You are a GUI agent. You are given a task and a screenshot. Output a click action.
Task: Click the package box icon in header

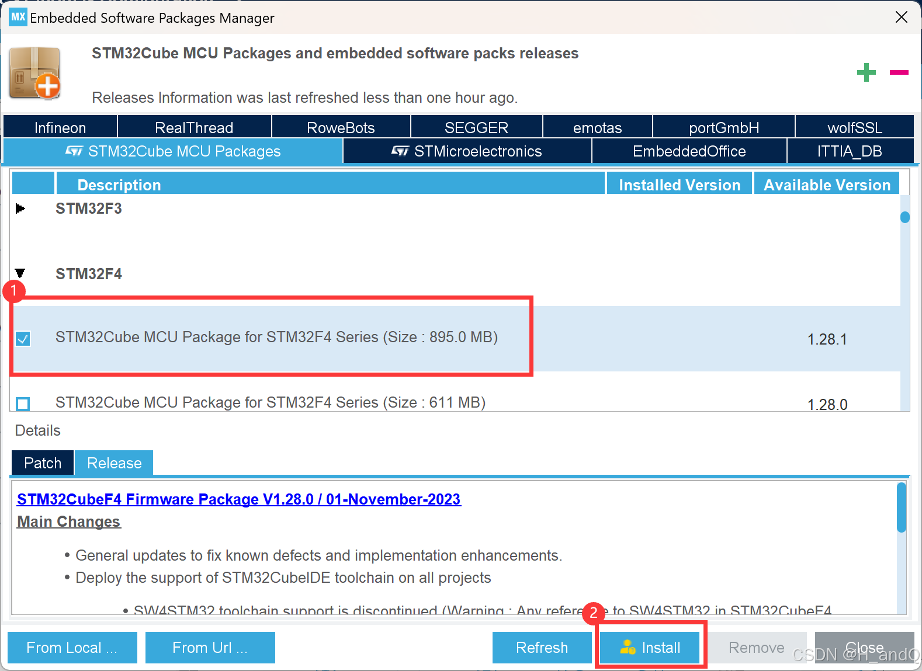35,73
